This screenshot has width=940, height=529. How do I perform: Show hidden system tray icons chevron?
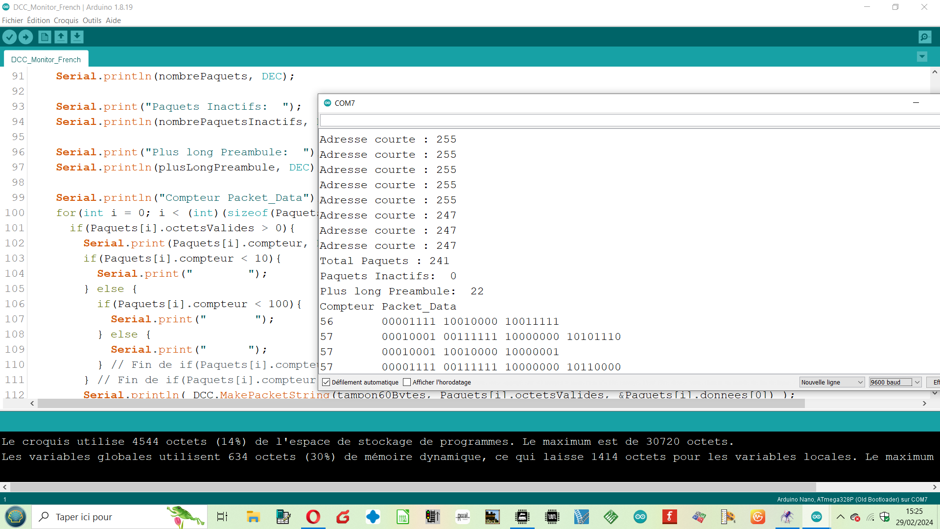tap(840, 517)
